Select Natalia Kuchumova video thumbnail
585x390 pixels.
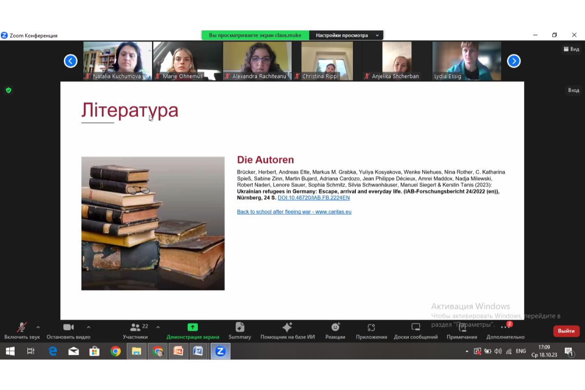pyautogui.click(x=117, y=61)
